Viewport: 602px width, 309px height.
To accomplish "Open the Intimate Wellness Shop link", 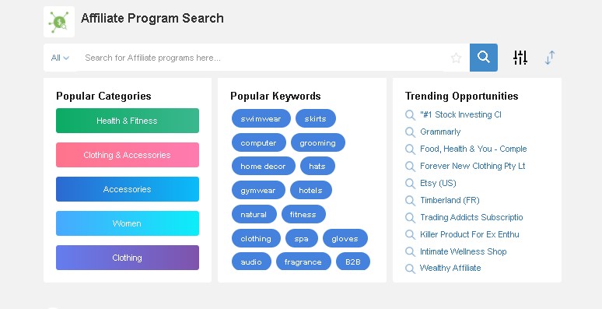I will (463, 251).
